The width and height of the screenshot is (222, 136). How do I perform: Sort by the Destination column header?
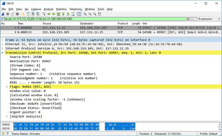[x=98, y=24]
